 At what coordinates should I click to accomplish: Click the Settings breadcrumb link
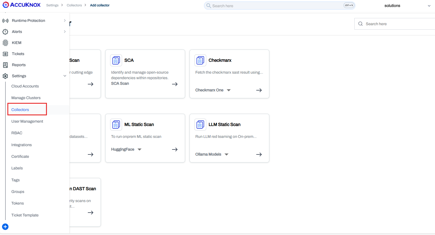coord(52,5)
